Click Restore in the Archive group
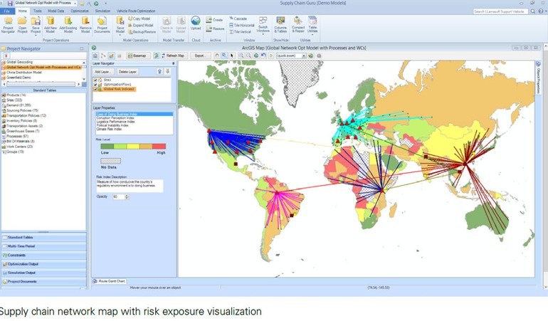Viewport: 548px width, 321px height. 216,28
